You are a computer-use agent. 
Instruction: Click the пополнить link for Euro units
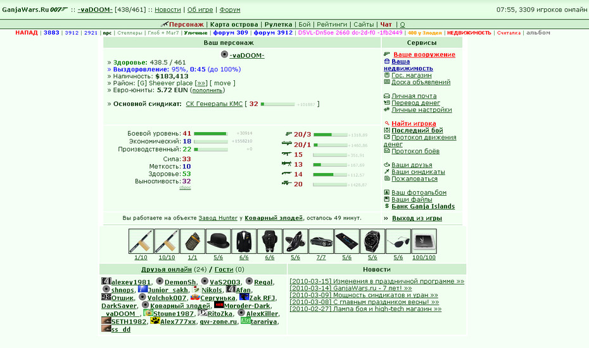(x=208, y=90)
